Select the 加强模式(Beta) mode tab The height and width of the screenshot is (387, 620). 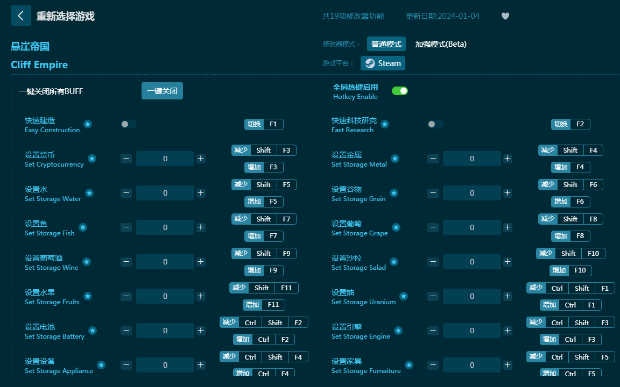[441, 44]
